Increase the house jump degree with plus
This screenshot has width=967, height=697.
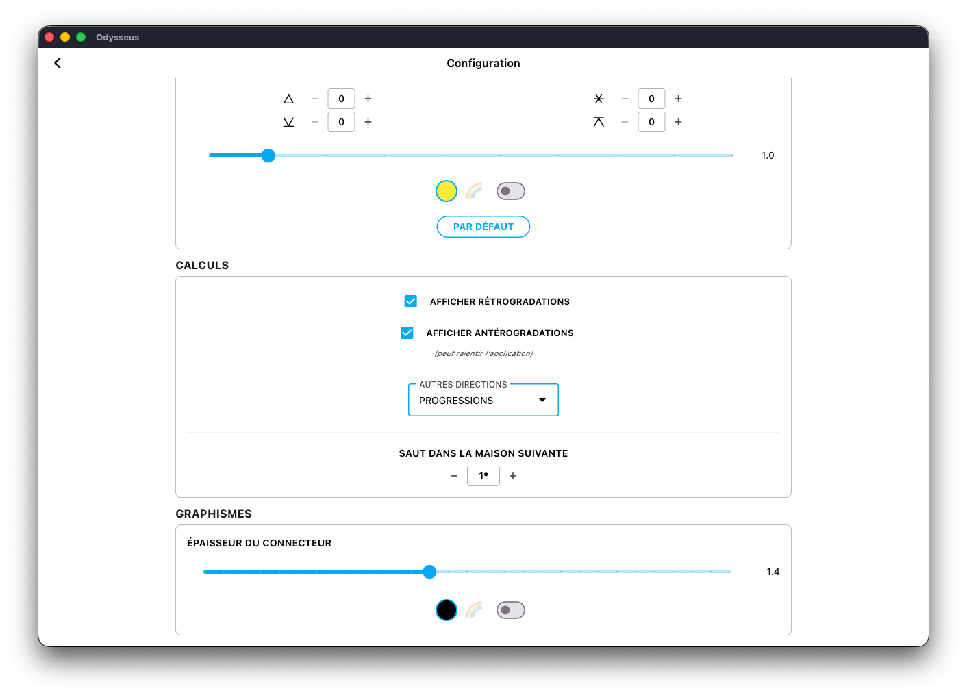click(x=513, y=476)
